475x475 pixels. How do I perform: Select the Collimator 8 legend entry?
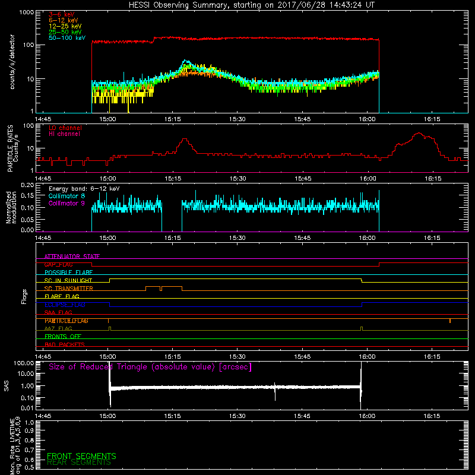66,196
